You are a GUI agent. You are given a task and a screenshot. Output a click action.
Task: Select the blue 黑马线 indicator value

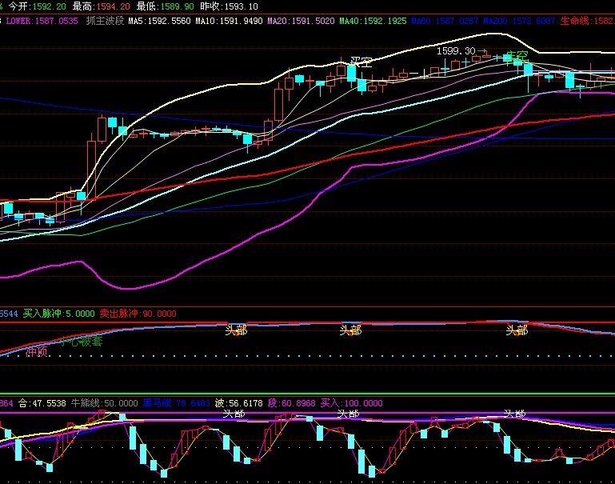click(x=176, y=403)
